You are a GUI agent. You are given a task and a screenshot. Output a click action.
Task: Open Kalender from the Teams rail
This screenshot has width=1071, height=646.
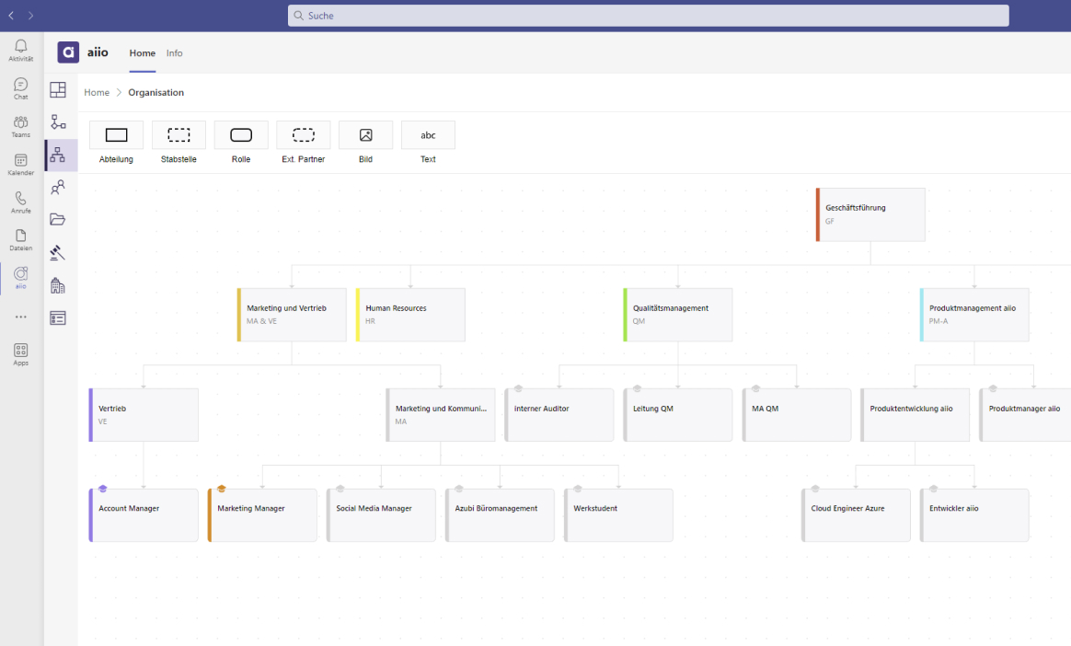19,162
